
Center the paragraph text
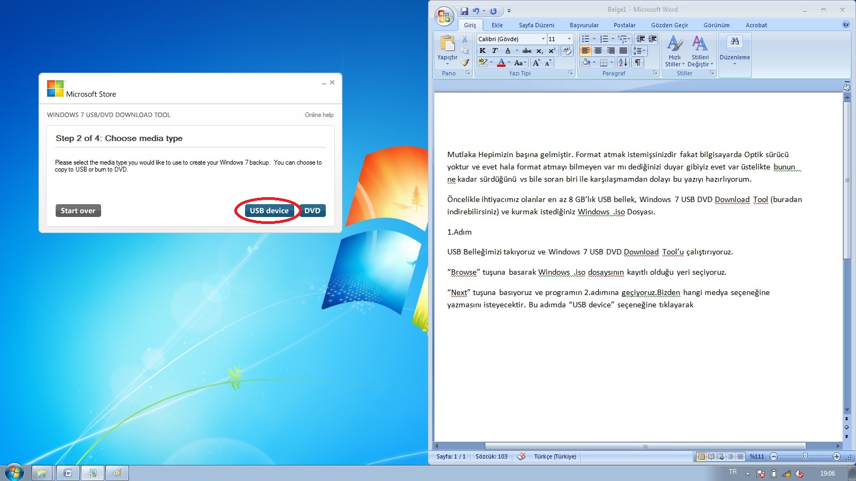598,51
